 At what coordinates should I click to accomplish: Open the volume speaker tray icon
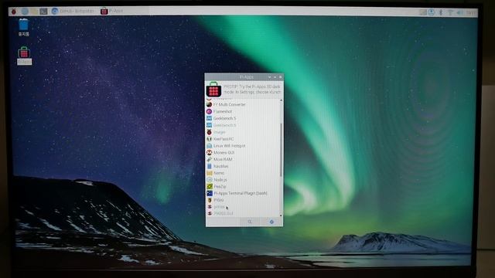459,12
